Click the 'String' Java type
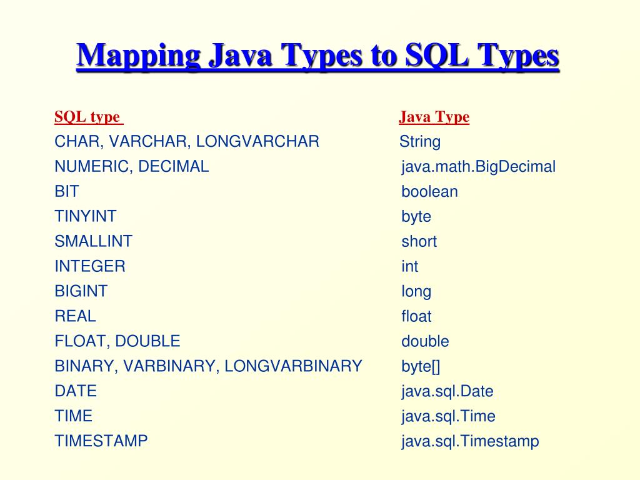640x480 pixels. tap(420, 142)
